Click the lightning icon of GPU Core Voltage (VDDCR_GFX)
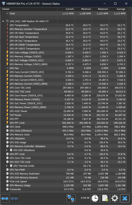Screen dimensions: 132x205 click(x=7, y=53)
